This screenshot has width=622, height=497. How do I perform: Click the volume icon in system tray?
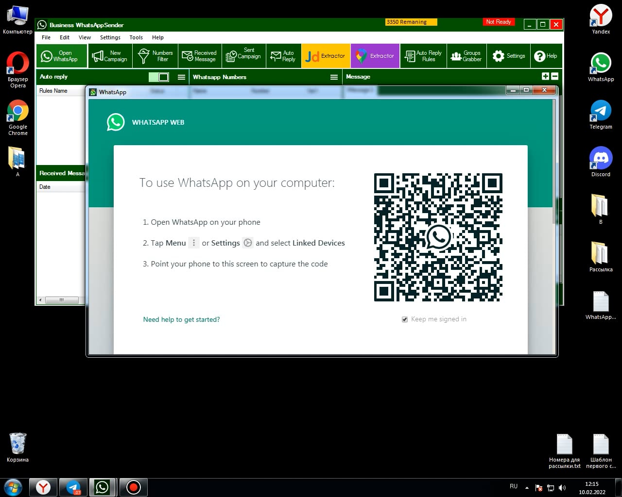(562, 488)
